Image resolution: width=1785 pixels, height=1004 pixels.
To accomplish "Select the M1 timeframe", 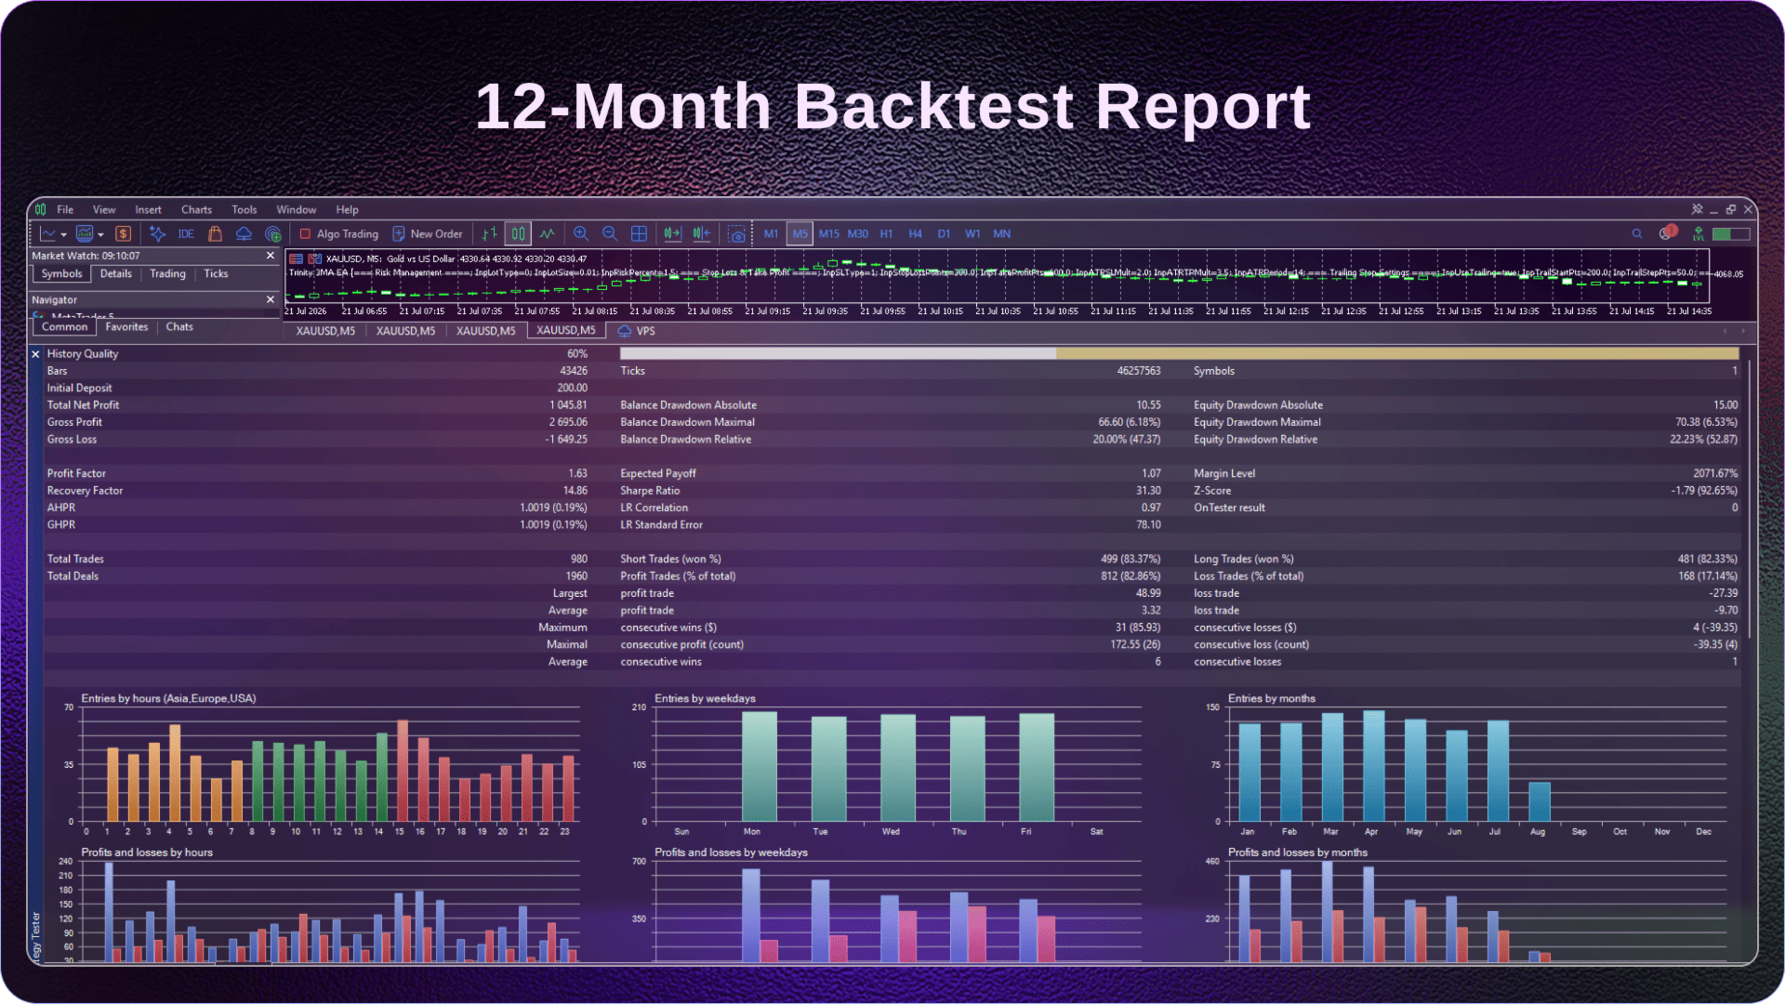I will point(771,234).
